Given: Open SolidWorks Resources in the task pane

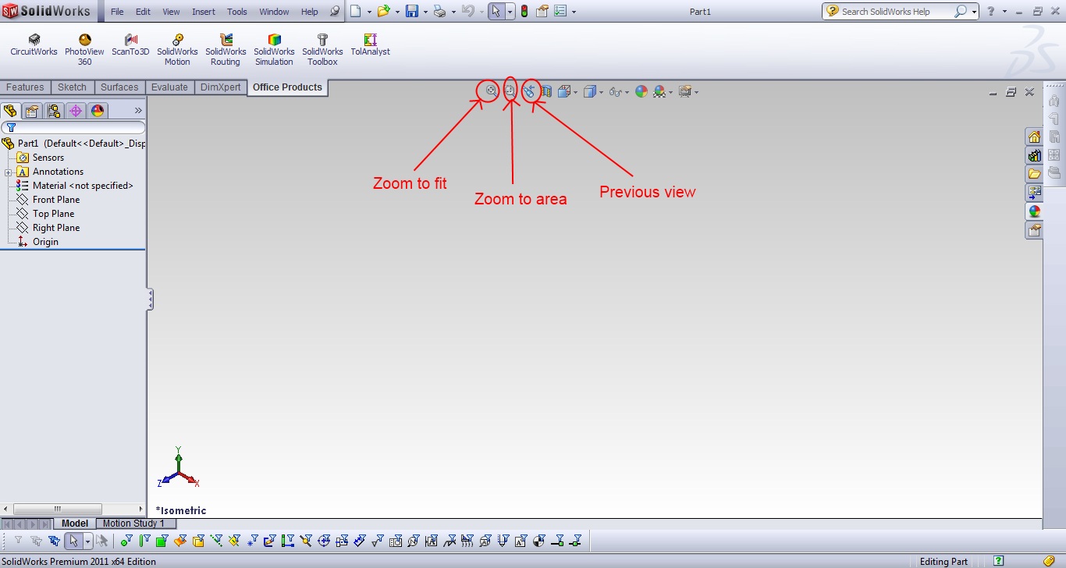Looking at the screenshot, I should 1034,137.
